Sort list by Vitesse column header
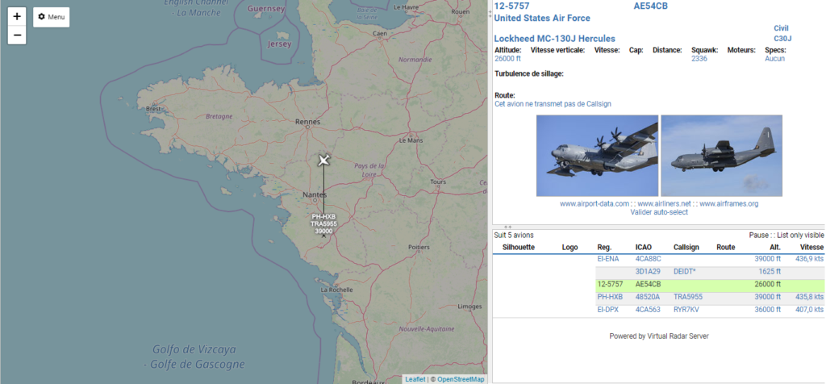Screen dimensions: 826x384 (811, 248)
